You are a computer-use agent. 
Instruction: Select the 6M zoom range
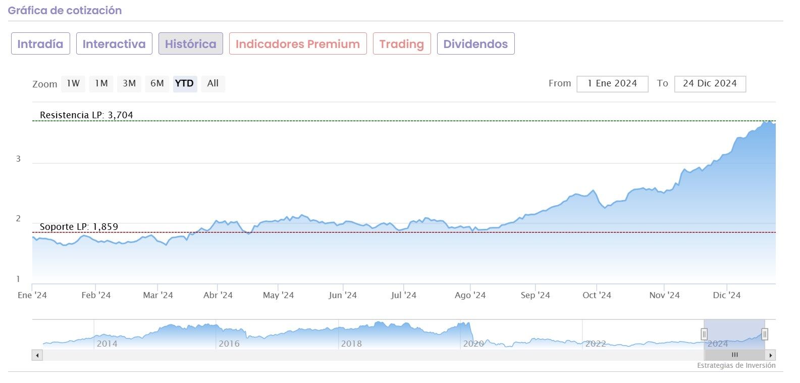pos(157,83)
